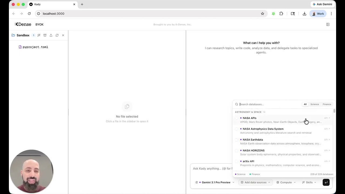Collapse the Add data sources dropdown
Image resolution: width=345 pixels, height=194 pixels.
(255, 182)
